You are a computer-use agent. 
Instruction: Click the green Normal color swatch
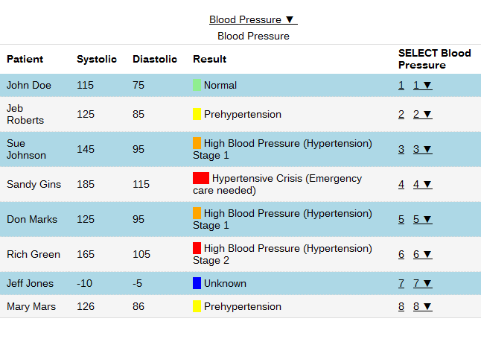tap(197, 85)
